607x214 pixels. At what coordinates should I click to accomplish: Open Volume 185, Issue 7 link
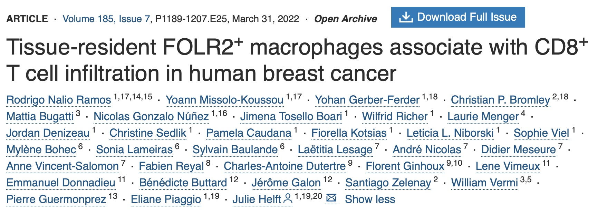[x=106, y=19]
